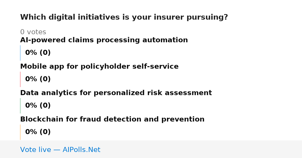302x158 pixels.
Task: Click the 0 votes counter
Action: point(33,32)
